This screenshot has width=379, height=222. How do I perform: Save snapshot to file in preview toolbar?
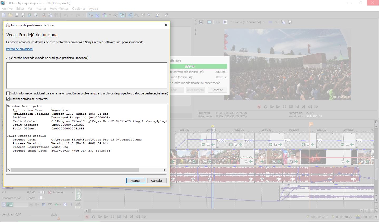290,22
